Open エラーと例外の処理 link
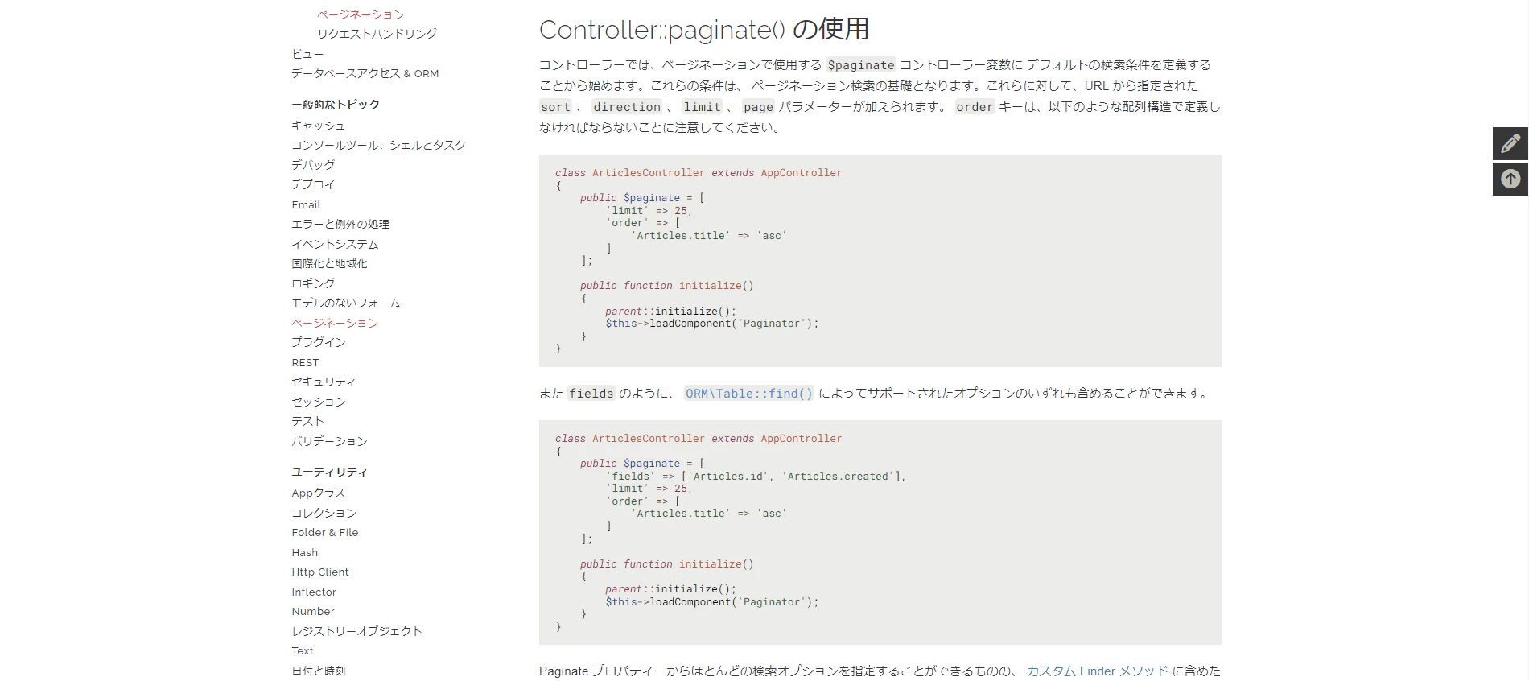Image resolution: width=1529 pixels, height=681 pixels. 340,224
